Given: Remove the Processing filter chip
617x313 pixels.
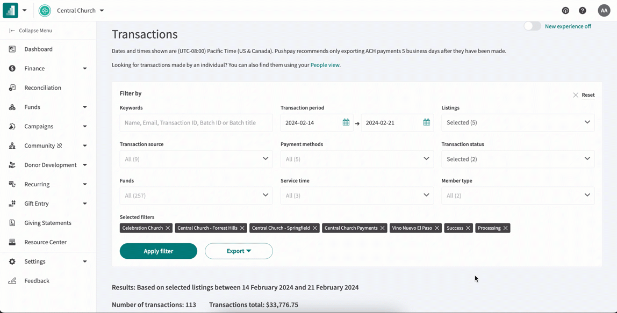Looking at the screenshot, I should click(506, 228).
